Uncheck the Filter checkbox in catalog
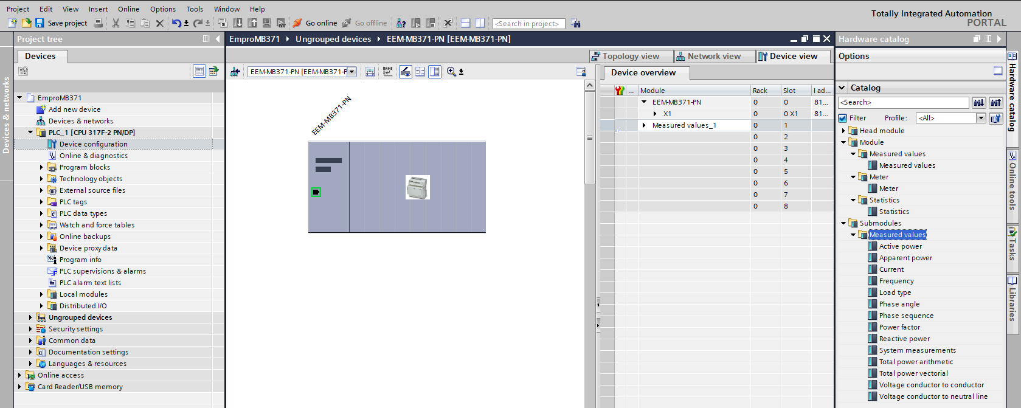The image size is (1021, 408). coord(843,118)
